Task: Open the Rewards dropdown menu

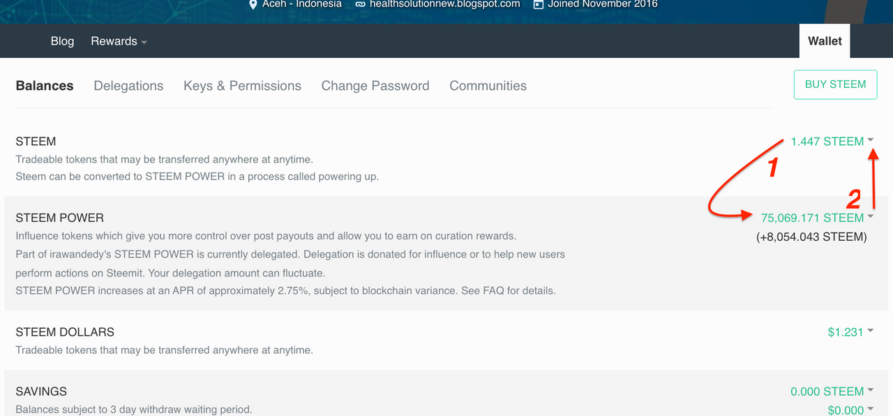Action: click(x=119, y=41)
